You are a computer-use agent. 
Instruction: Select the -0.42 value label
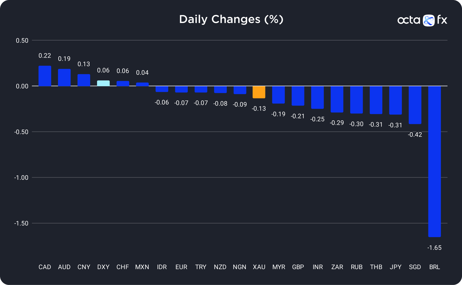tap(415, 135)
